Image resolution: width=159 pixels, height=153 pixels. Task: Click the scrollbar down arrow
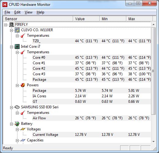tap(153, 141)
